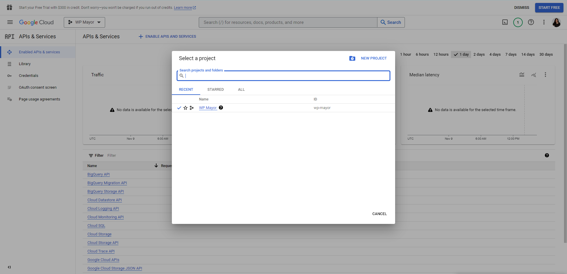567x274 pixels.
Task: Open the WP Mayor project link
Action: pos(208,108)
